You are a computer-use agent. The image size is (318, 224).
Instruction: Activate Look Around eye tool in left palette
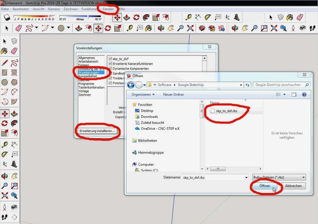(x=14, y=207)
